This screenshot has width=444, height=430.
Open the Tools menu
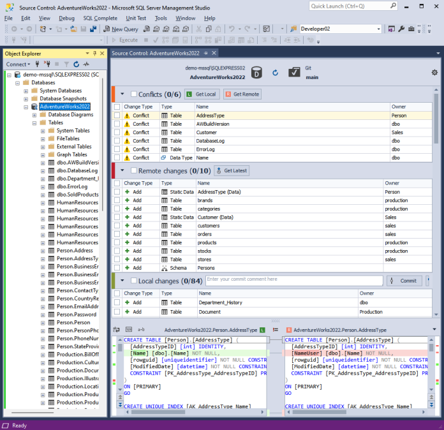point(161,18)
